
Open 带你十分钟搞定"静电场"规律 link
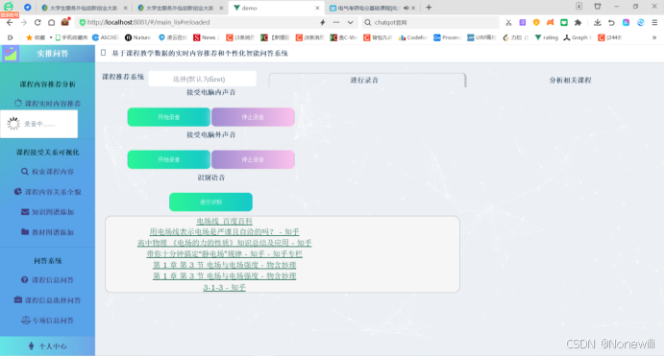coord(224,253)
